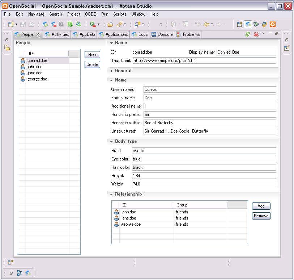This screenshot has height=280, width=294.
Task: Click the restore icon in left sidebar
Action: click(7, 40)
